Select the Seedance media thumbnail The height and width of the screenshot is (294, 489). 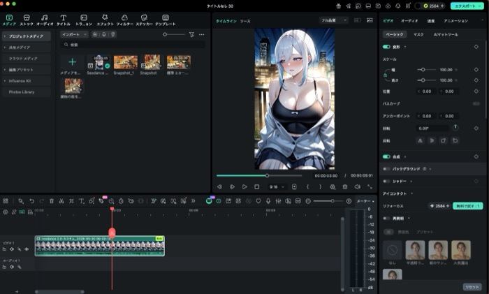(98, 62)
